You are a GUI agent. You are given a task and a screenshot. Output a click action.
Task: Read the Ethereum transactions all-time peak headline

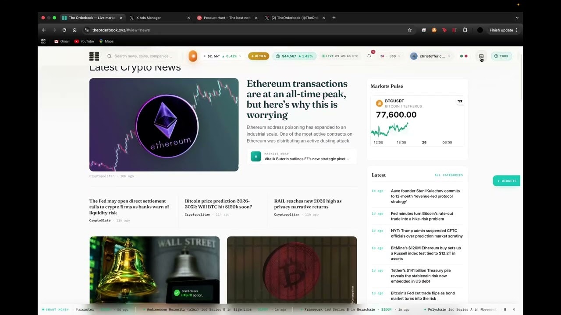[x=297, y=99]
